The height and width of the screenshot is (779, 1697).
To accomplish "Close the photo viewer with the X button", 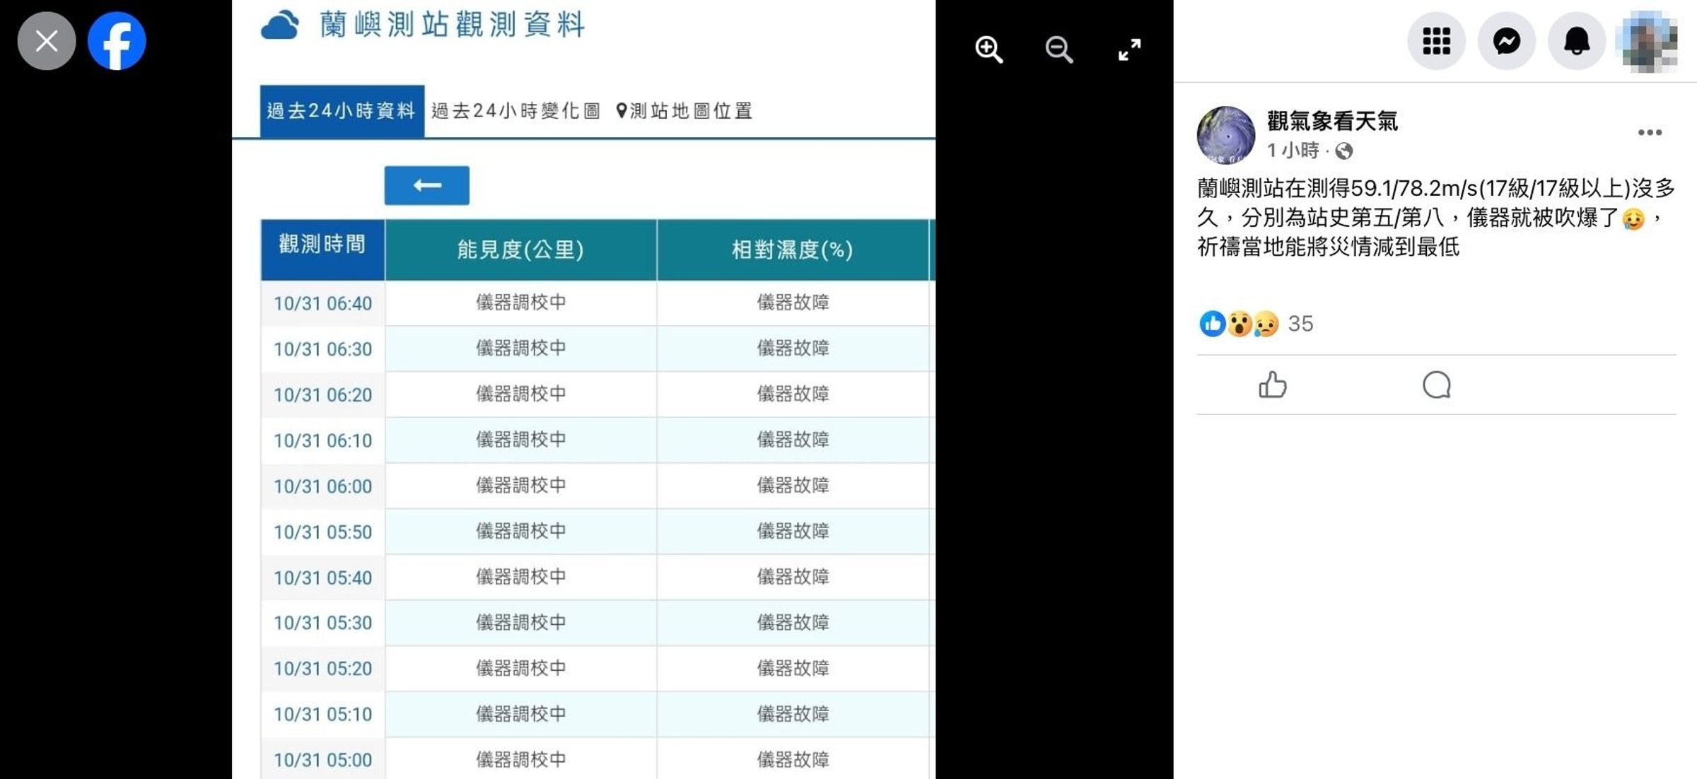I will coord(47,41).
